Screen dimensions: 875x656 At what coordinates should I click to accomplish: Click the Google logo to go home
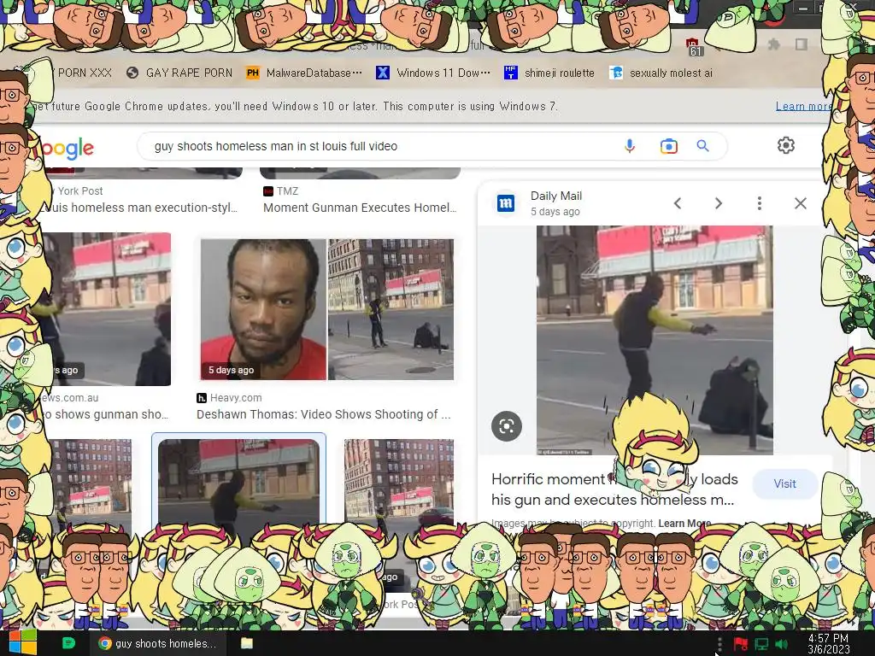(67, 149)
